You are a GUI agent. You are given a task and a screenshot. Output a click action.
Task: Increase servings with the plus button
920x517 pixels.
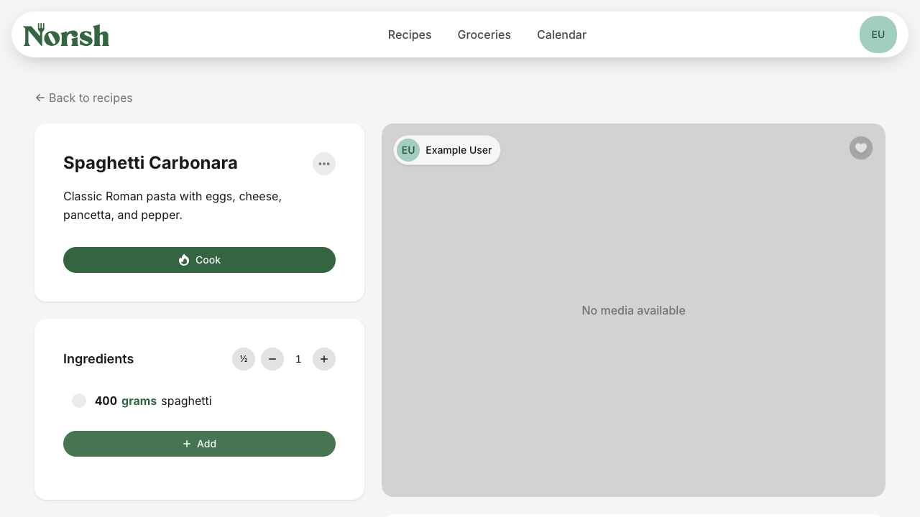[324, 359]
